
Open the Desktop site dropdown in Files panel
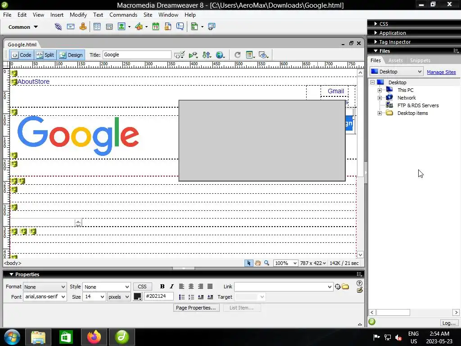pyautogui.click(x=396, y=72)
